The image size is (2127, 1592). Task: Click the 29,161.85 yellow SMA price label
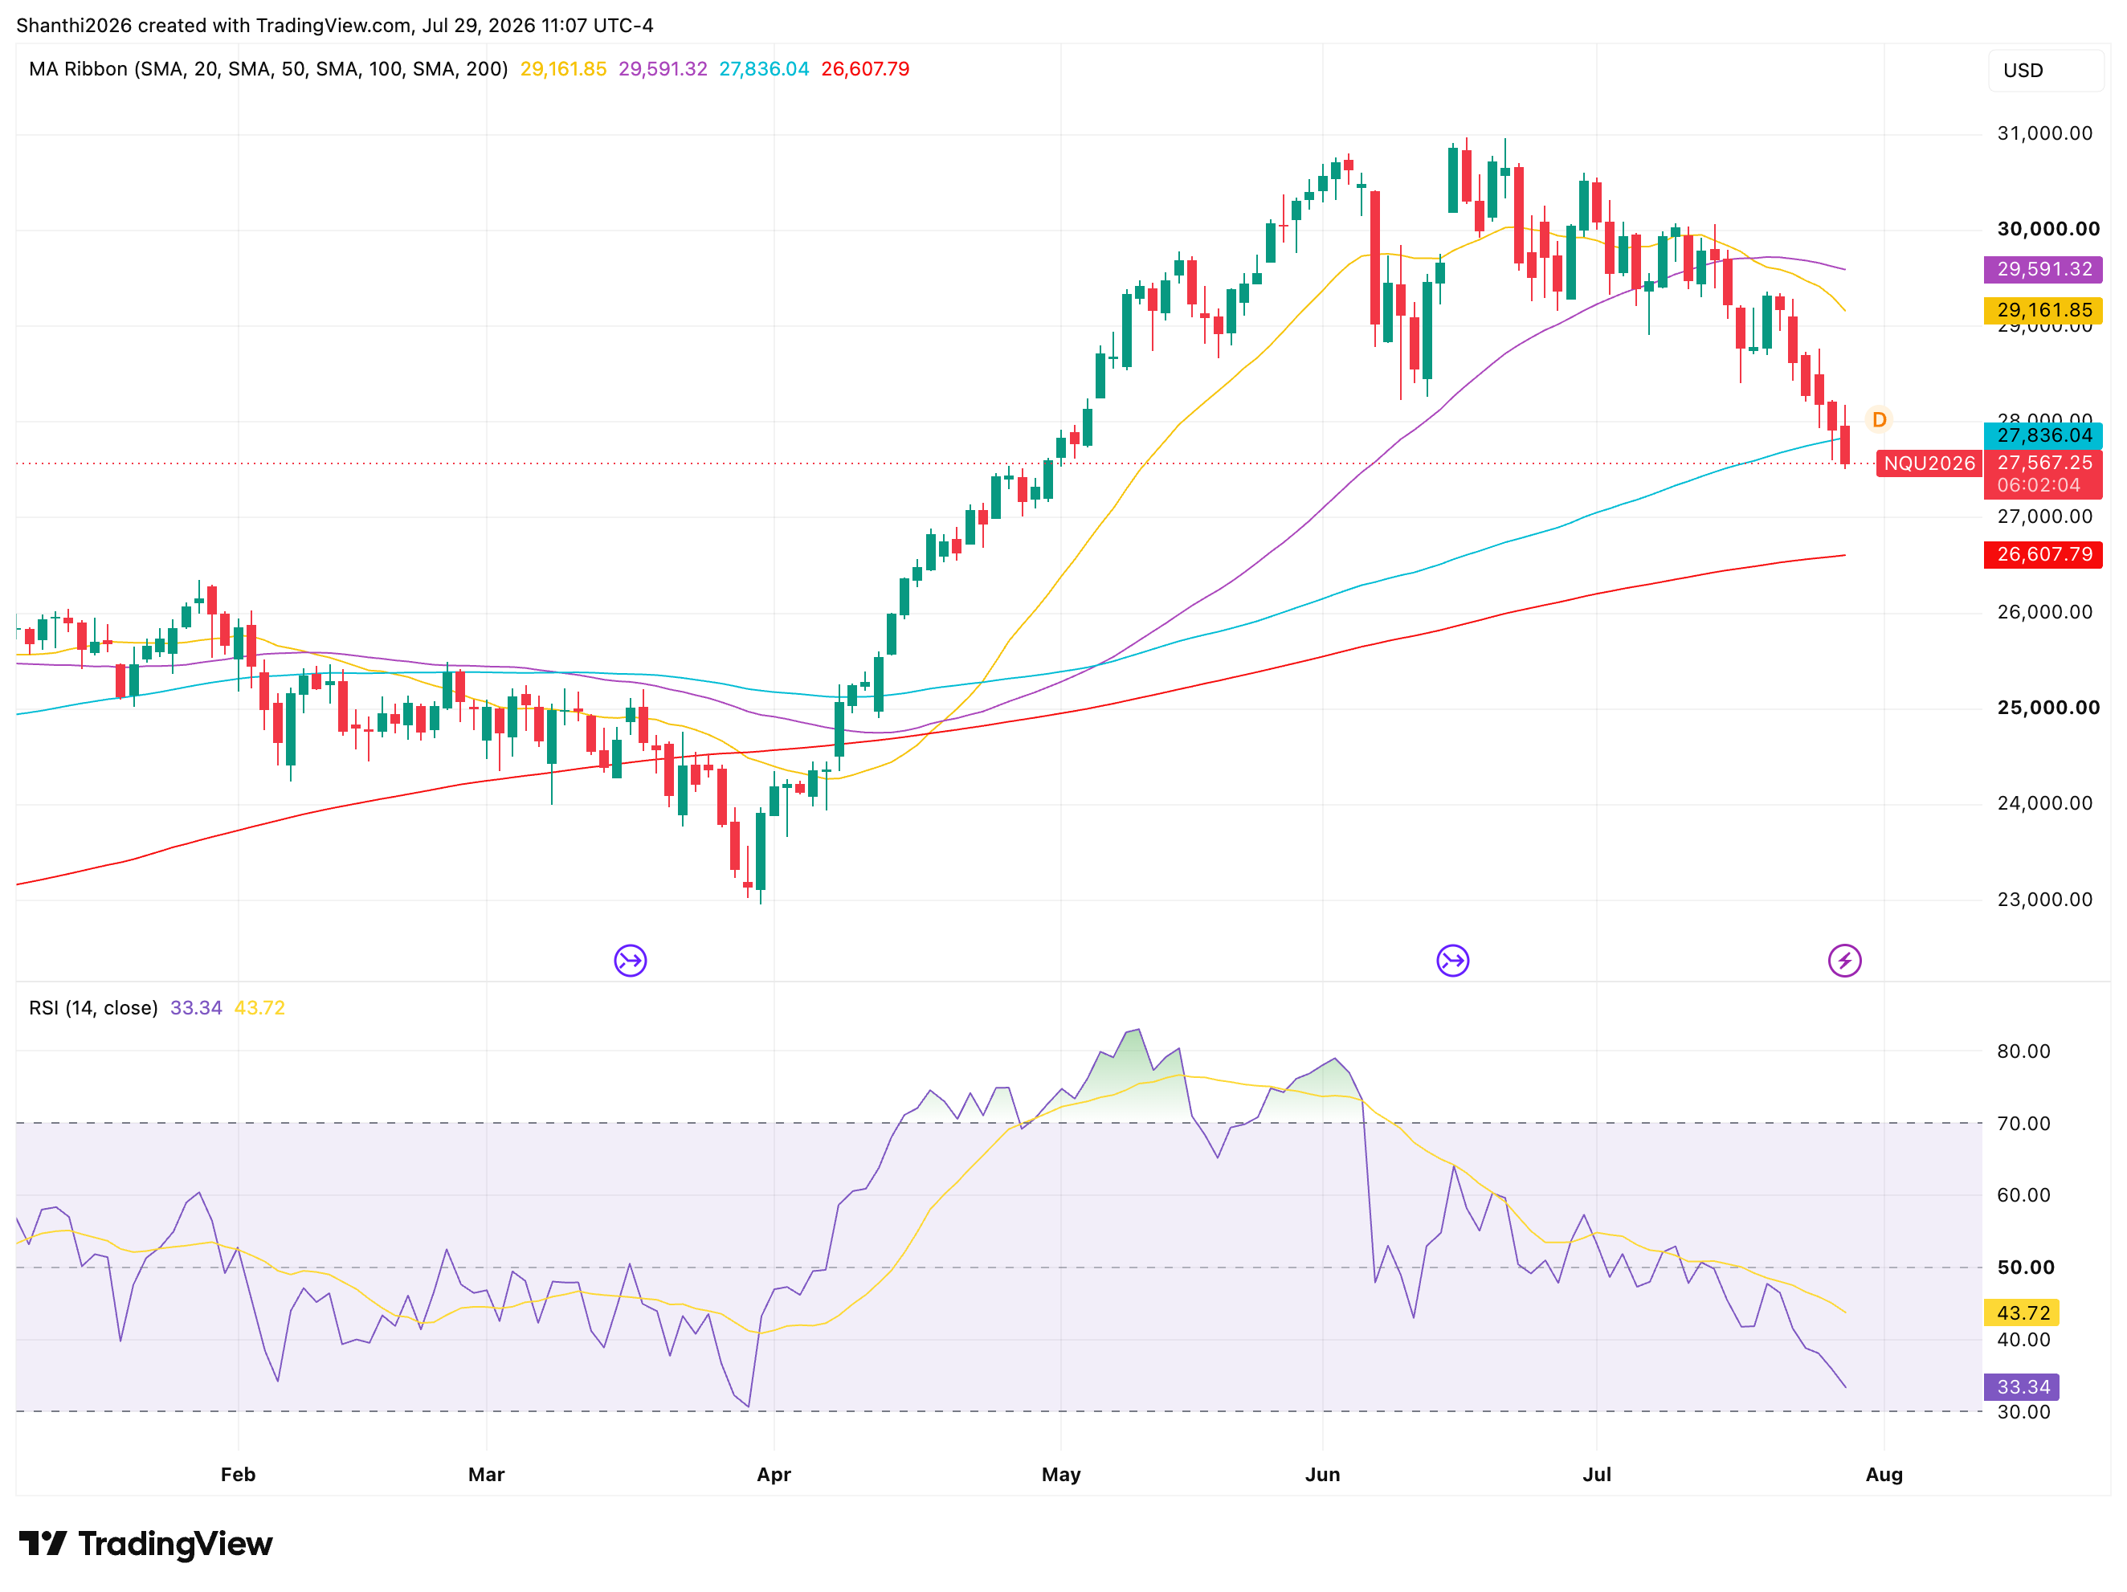click(x=2043, y=309)
